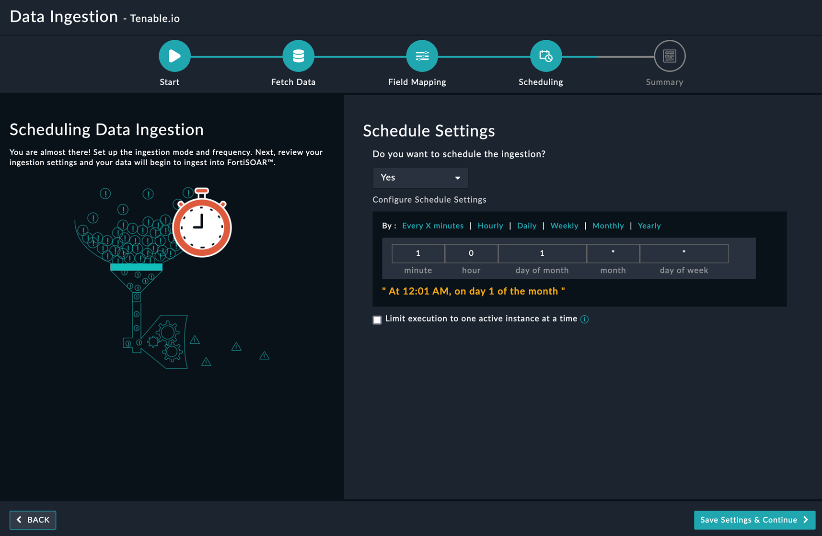Click the day of week input field

(x=683, y=253)
